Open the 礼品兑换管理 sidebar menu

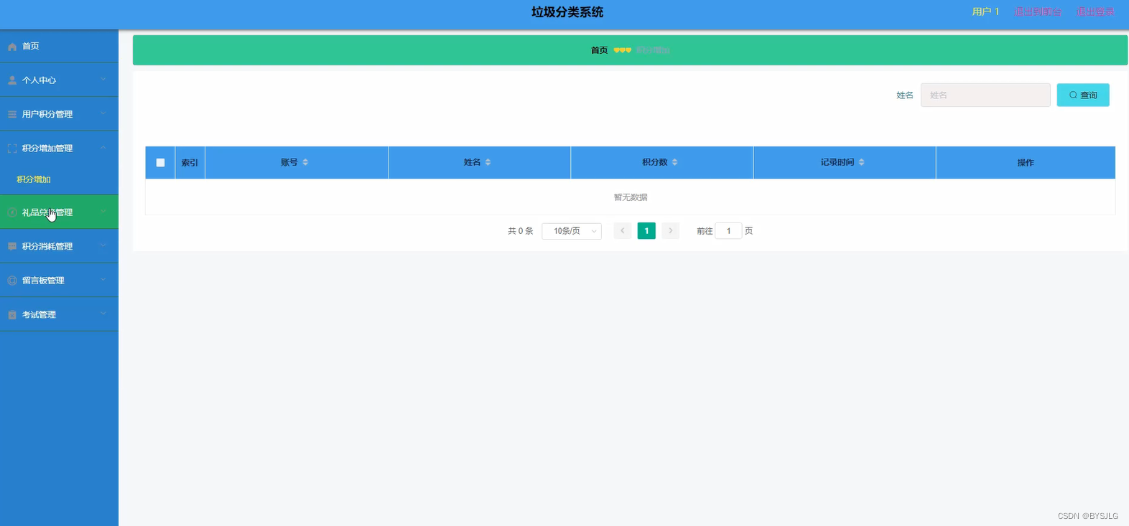click(59, 212)
